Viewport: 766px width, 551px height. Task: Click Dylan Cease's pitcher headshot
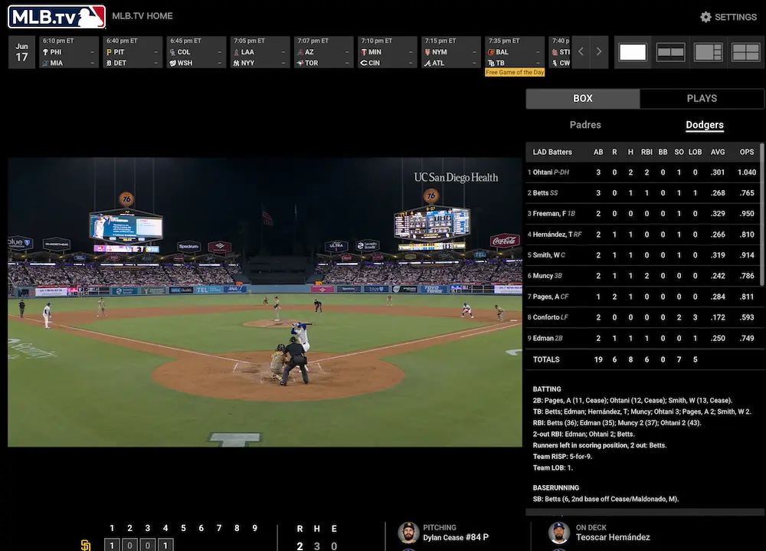(408, 533)
